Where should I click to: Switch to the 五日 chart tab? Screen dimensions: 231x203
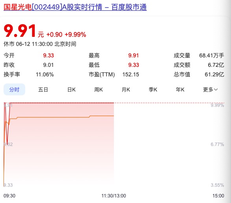43,89
